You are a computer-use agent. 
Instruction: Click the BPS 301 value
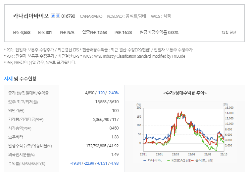(x=45, y=33)
